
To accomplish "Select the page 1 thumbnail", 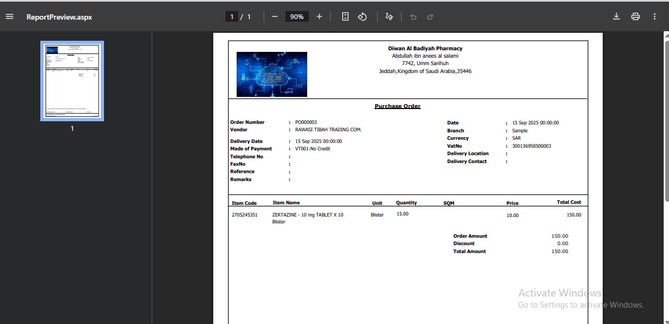I will coord(72,81).
